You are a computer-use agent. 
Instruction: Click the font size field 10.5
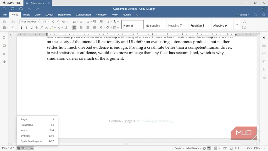click(44, 21)
